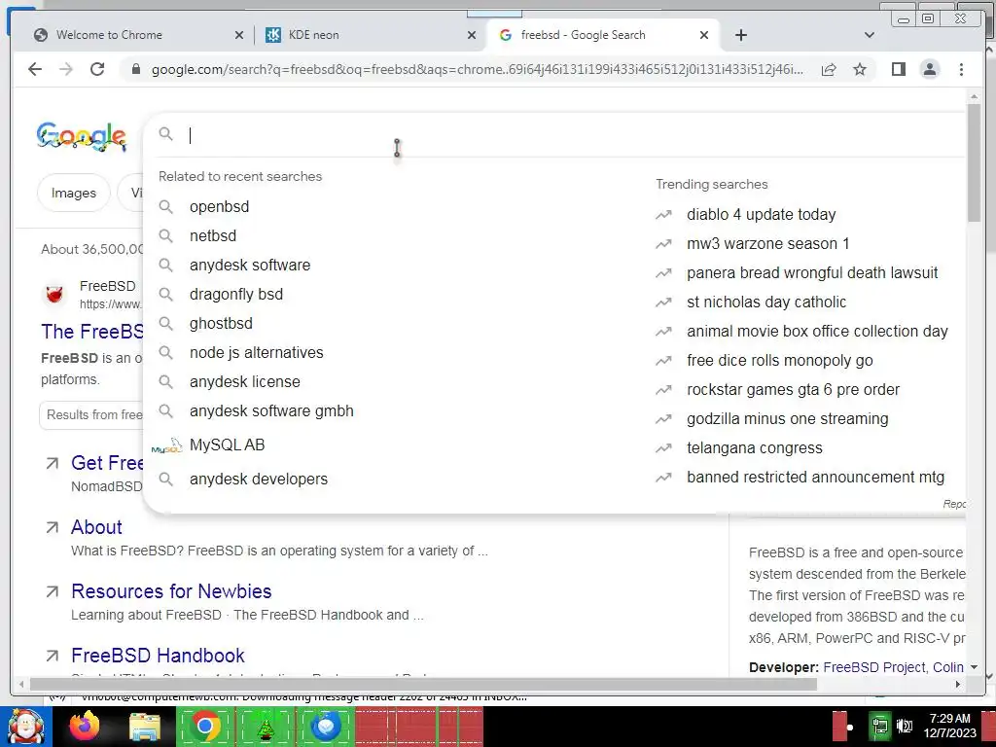
Task: Click the horizontal page scrollbar
Action: coord(423,684)
